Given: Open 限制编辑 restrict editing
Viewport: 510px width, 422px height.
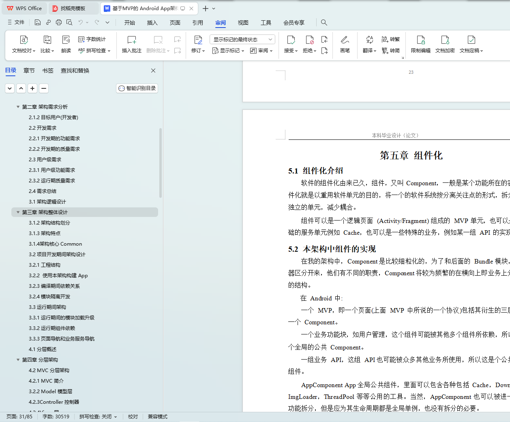Looking at the screenshot, I should [x=421, y=44].
